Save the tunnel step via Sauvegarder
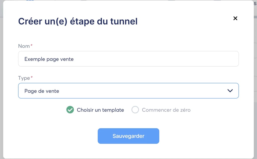 tap(128, 136)
